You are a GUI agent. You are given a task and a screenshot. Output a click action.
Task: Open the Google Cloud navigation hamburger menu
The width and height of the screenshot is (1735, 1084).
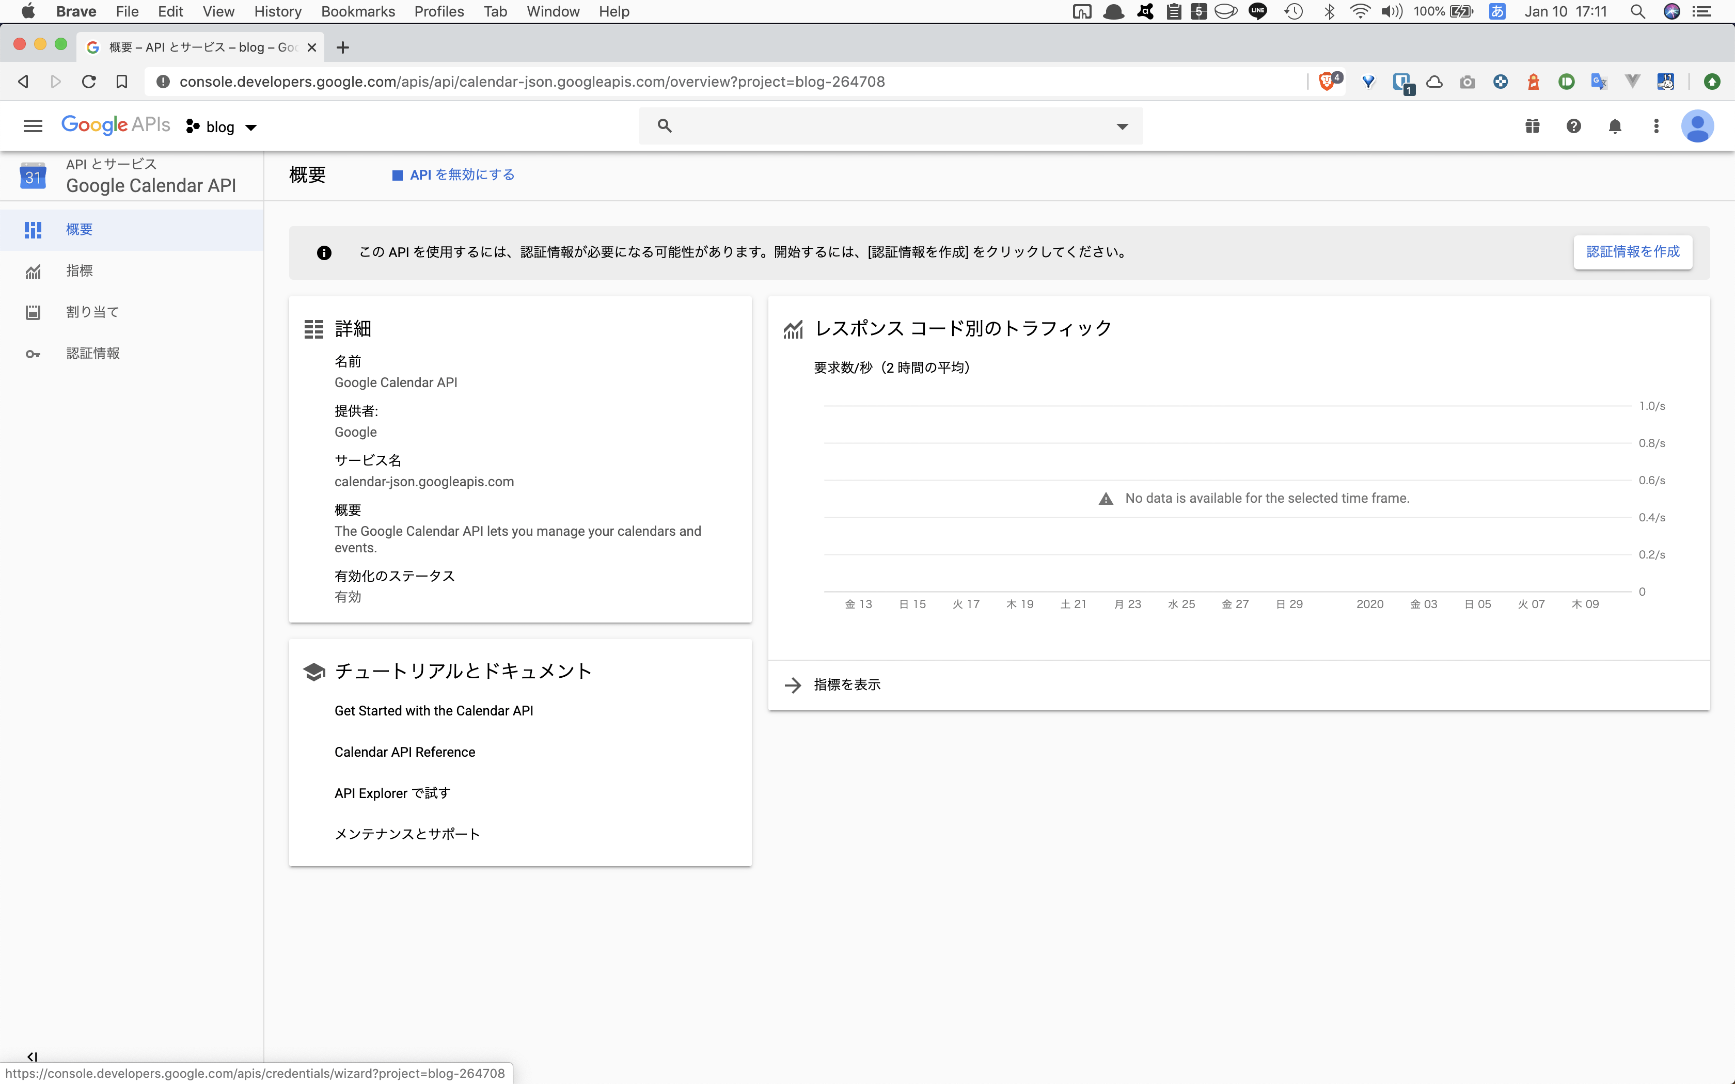(31, 125)
